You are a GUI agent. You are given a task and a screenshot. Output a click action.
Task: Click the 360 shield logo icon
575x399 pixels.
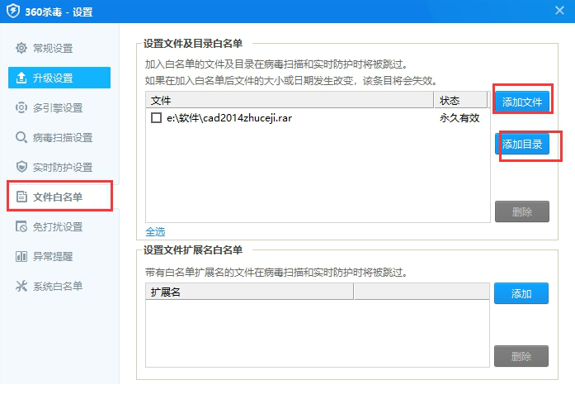pos(13,11)
